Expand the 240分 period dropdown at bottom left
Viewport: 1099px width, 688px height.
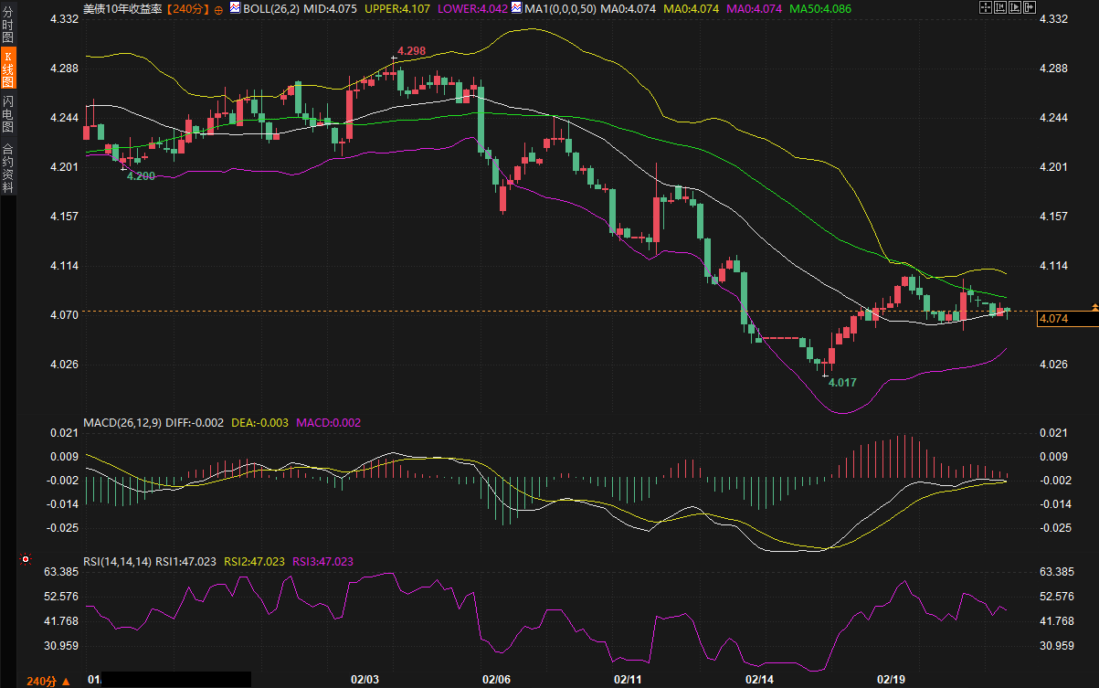[x=48, y=682]
